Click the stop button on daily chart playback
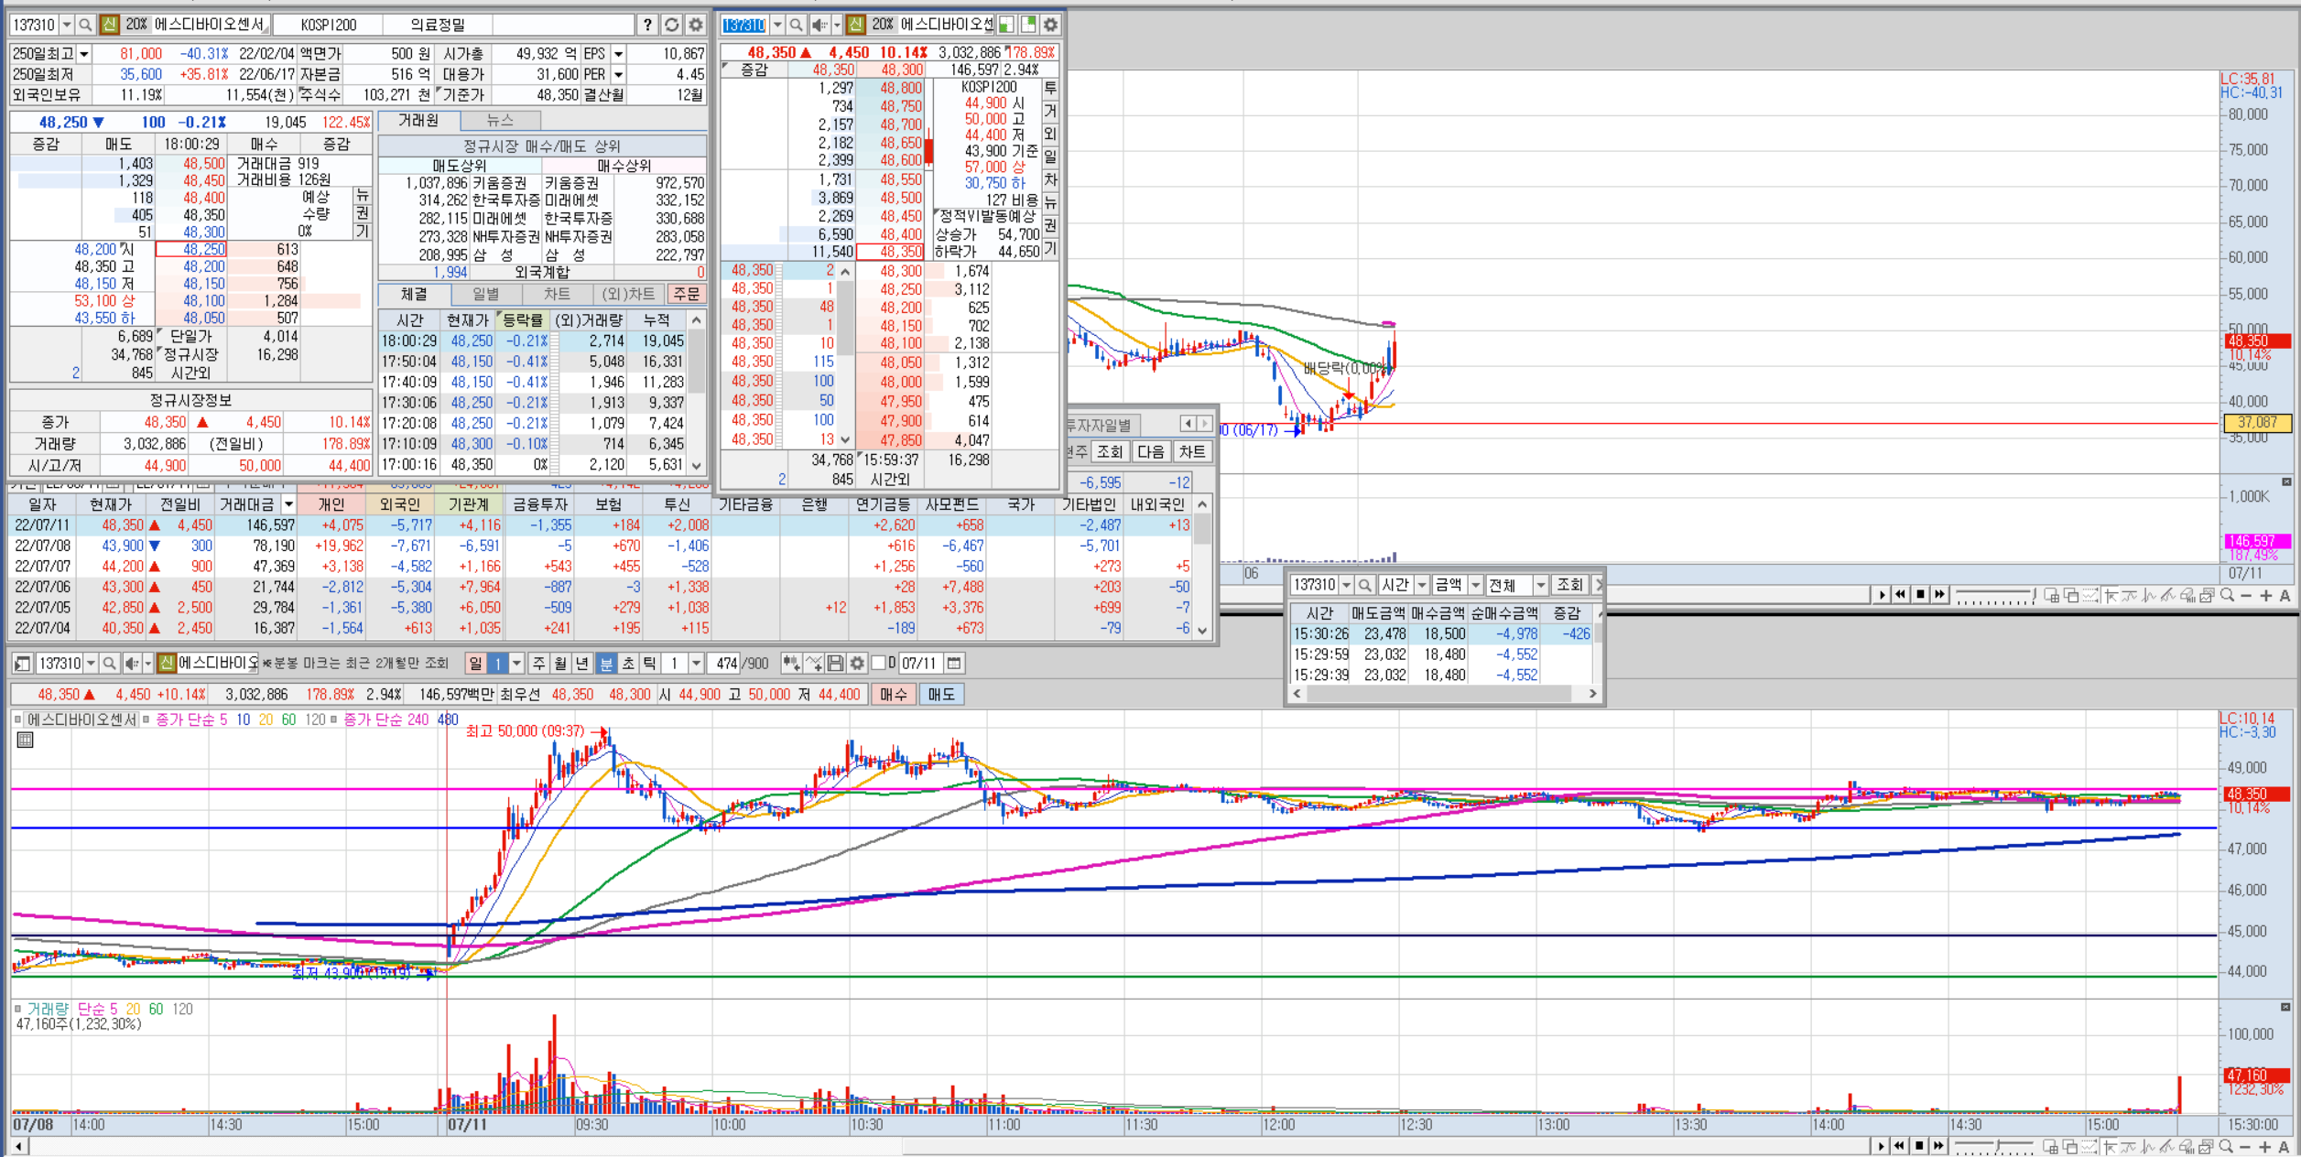2301x1157 pixels. [1920, 595]
